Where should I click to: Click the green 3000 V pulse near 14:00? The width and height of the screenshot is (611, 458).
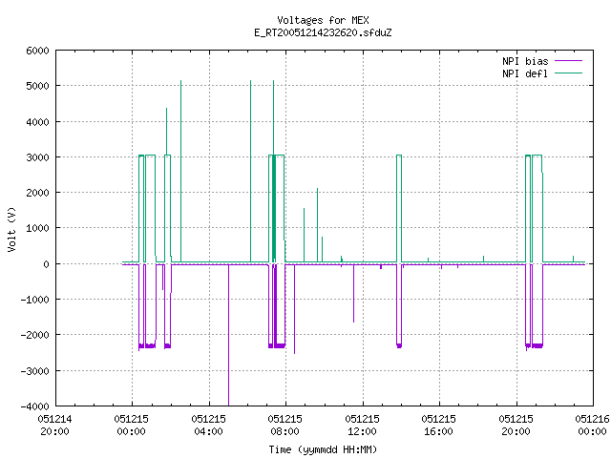[x=399, y=208]
